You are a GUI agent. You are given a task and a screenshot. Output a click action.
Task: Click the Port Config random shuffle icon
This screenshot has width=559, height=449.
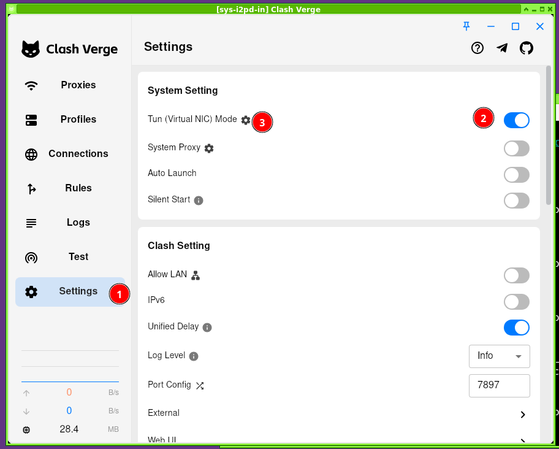[200, 386]
